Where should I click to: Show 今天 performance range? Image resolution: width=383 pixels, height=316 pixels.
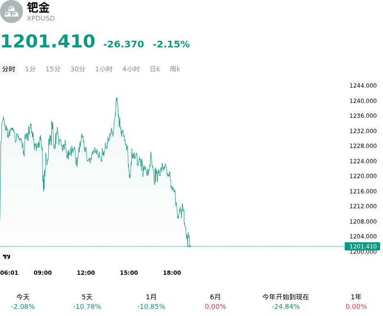23,302
